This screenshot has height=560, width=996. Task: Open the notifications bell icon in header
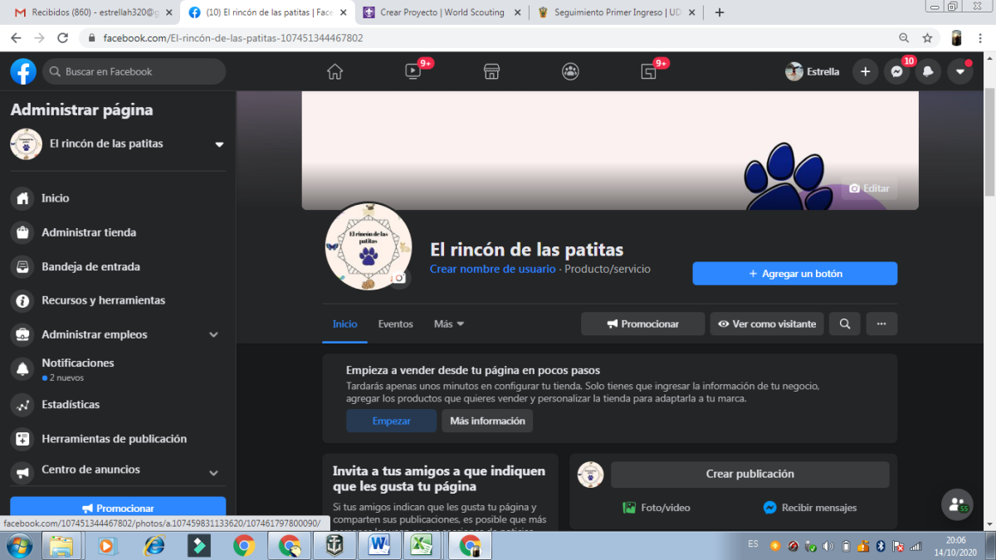pos(928,71)
